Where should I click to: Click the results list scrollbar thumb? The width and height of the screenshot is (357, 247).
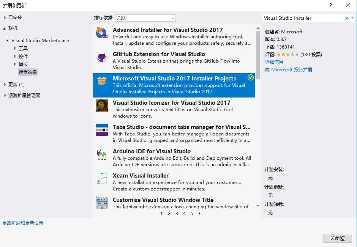point(258,55)
